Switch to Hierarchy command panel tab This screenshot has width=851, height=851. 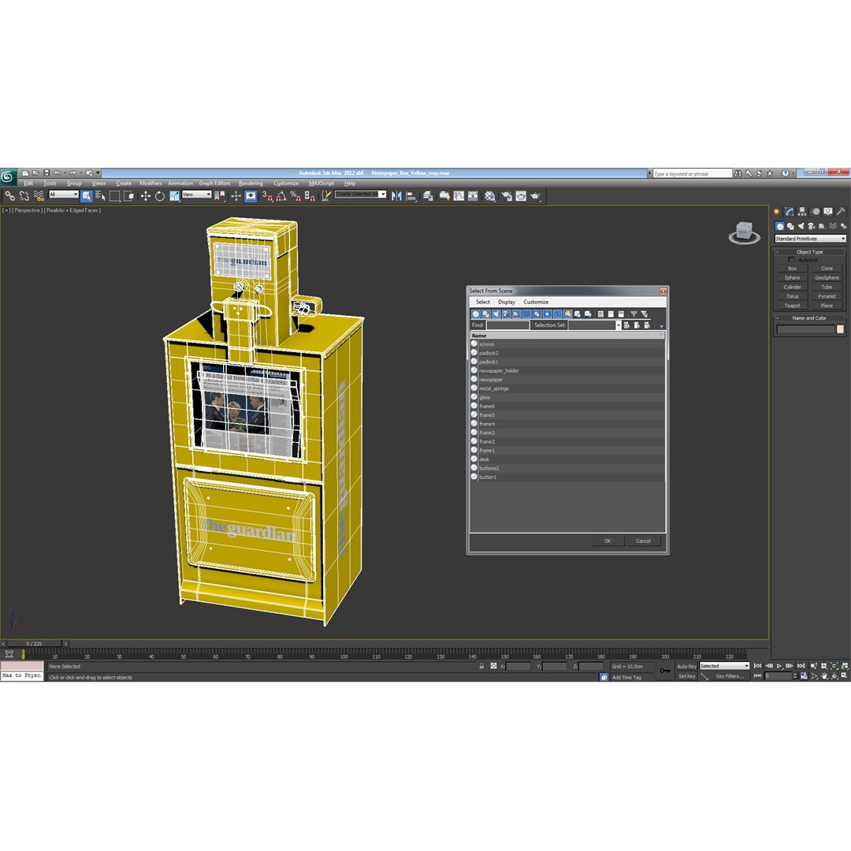click(802, 212)
